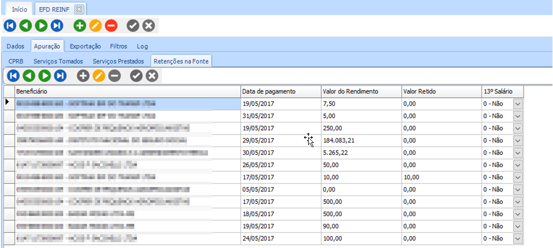The width and height of the screenshot is (553, 248).
Task: Switch to the CPRB sub-tab
Action: tap(16, 61)
